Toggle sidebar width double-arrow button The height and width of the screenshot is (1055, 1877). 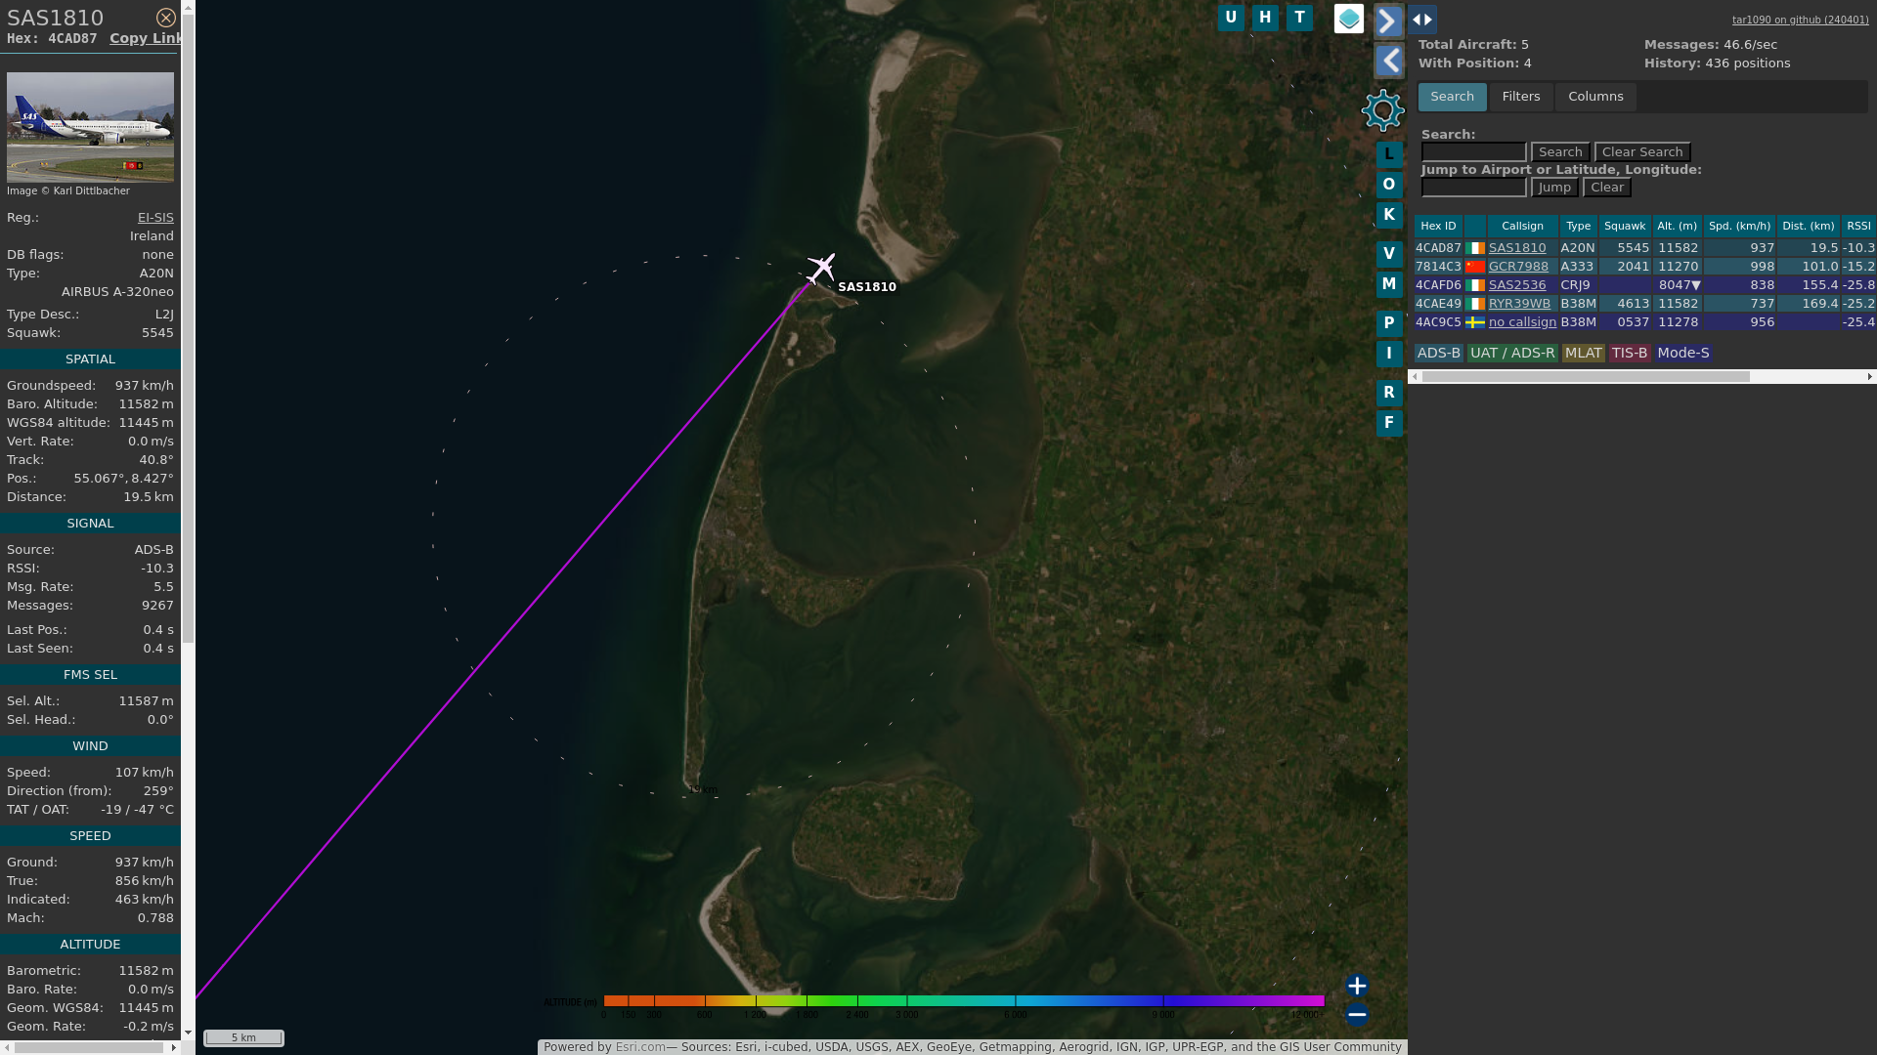click(x=1422, y=20)
